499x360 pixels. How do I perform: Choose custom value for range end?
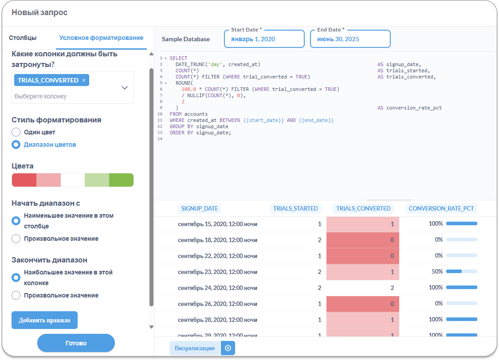pyautogui.click(x=16, y=295)
